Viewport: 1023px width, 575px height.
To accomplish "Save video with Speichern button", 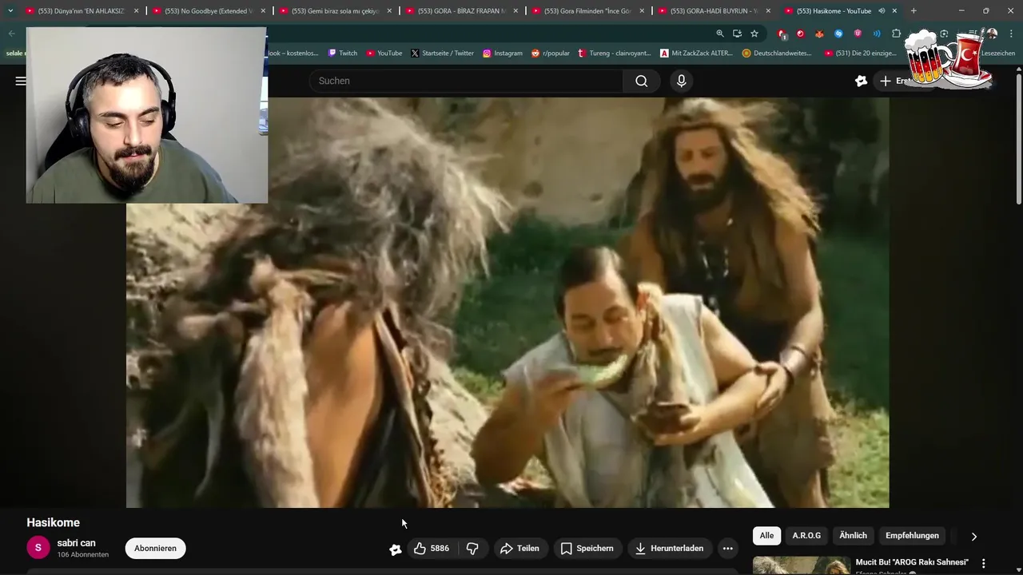I will tap(587, 549).
